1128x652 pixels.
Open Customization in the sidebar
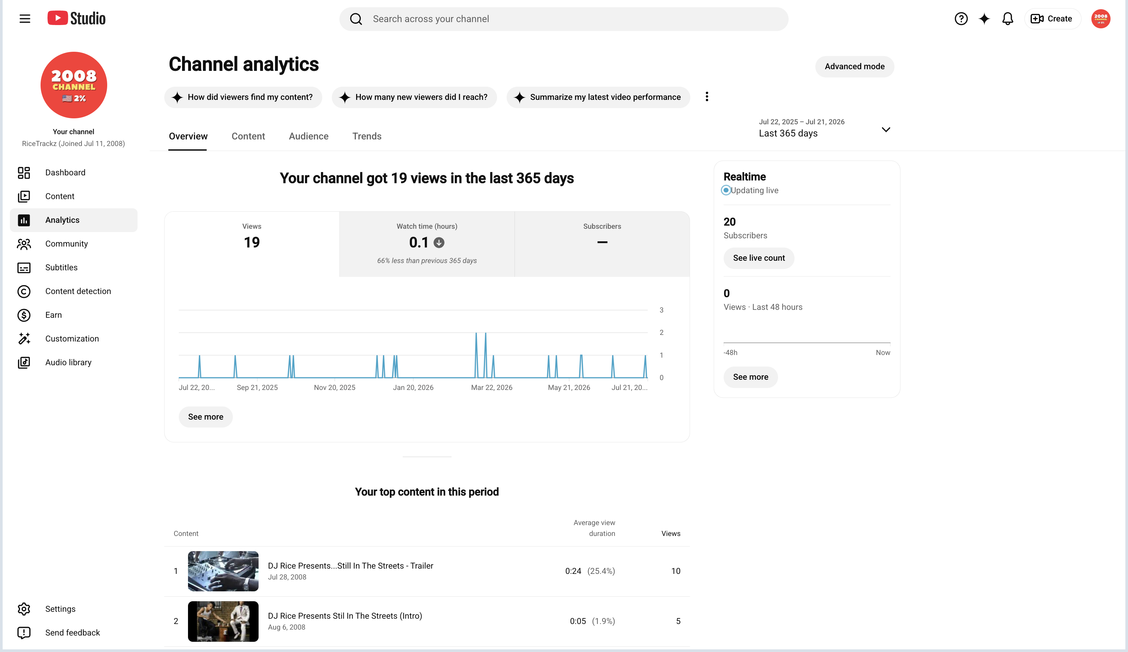[x=74, y=339]
